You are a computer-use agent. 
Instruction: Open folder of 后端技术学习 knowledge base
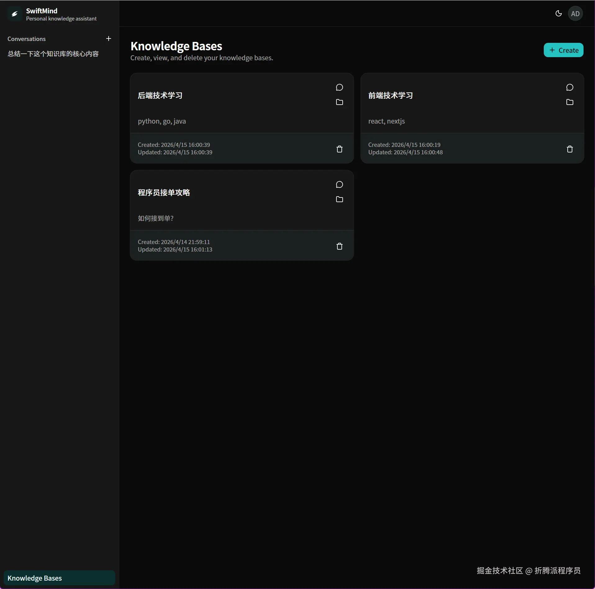[x=340, y=102]
